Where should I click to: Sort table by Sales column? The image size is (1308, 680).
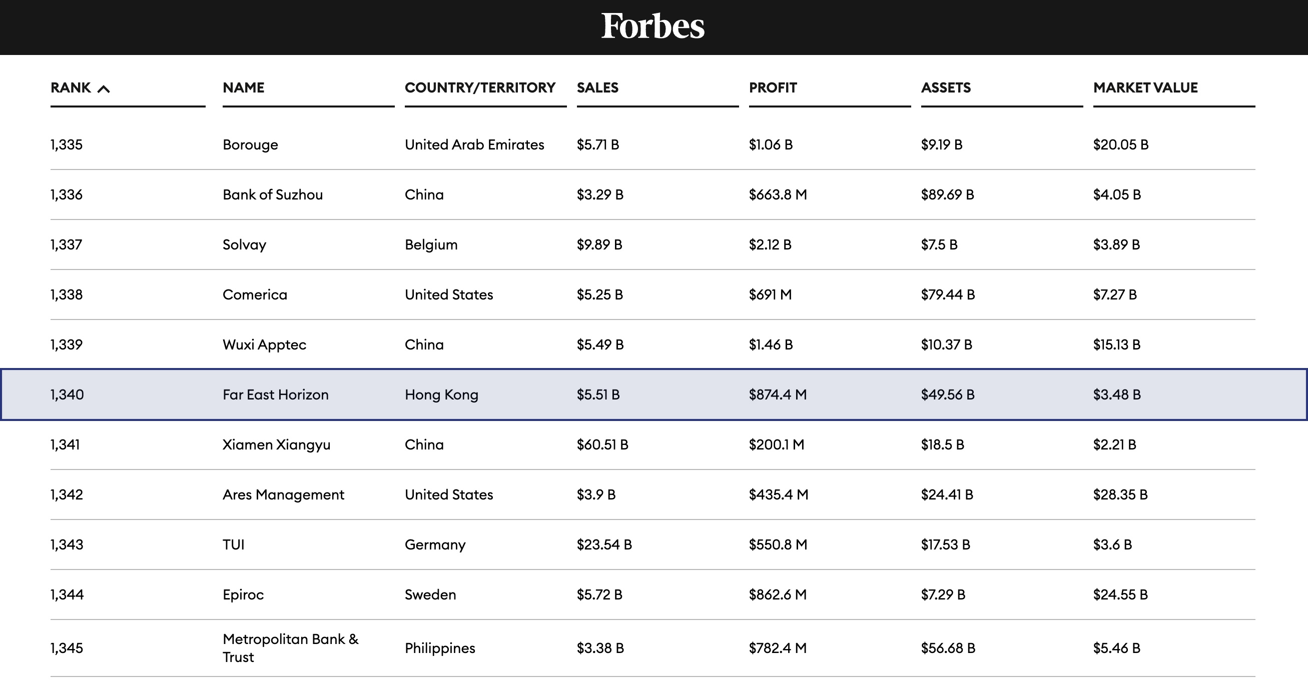597,88
